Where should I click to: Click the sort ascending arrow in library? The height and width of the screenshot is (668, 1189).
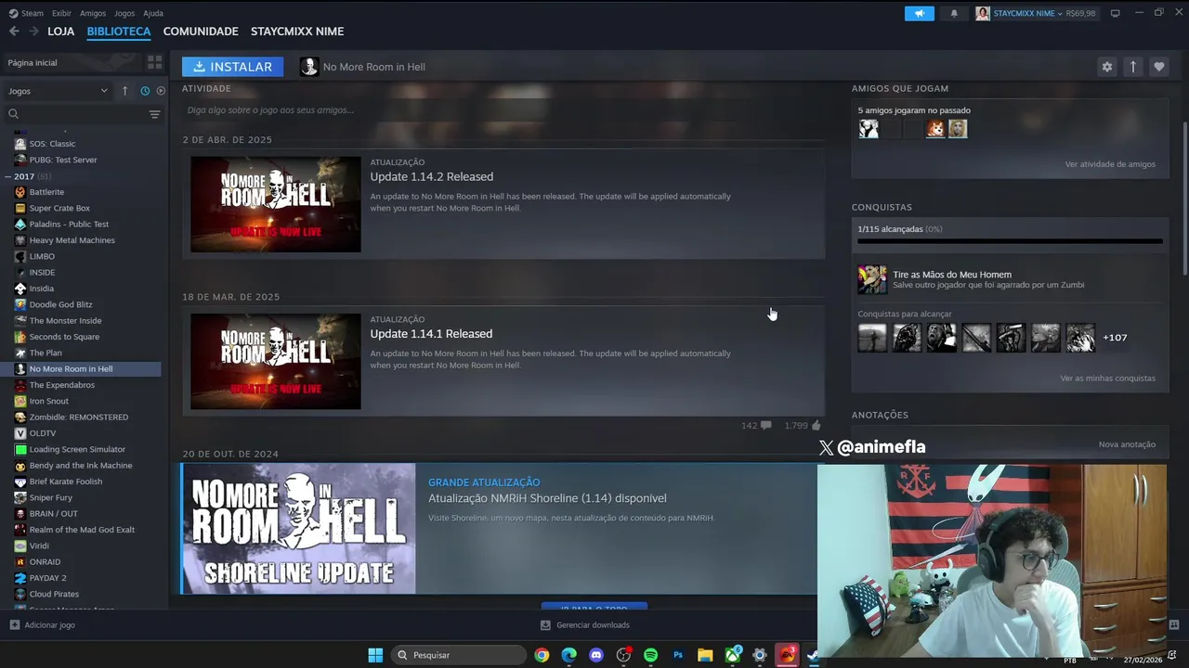coord(124,91)
